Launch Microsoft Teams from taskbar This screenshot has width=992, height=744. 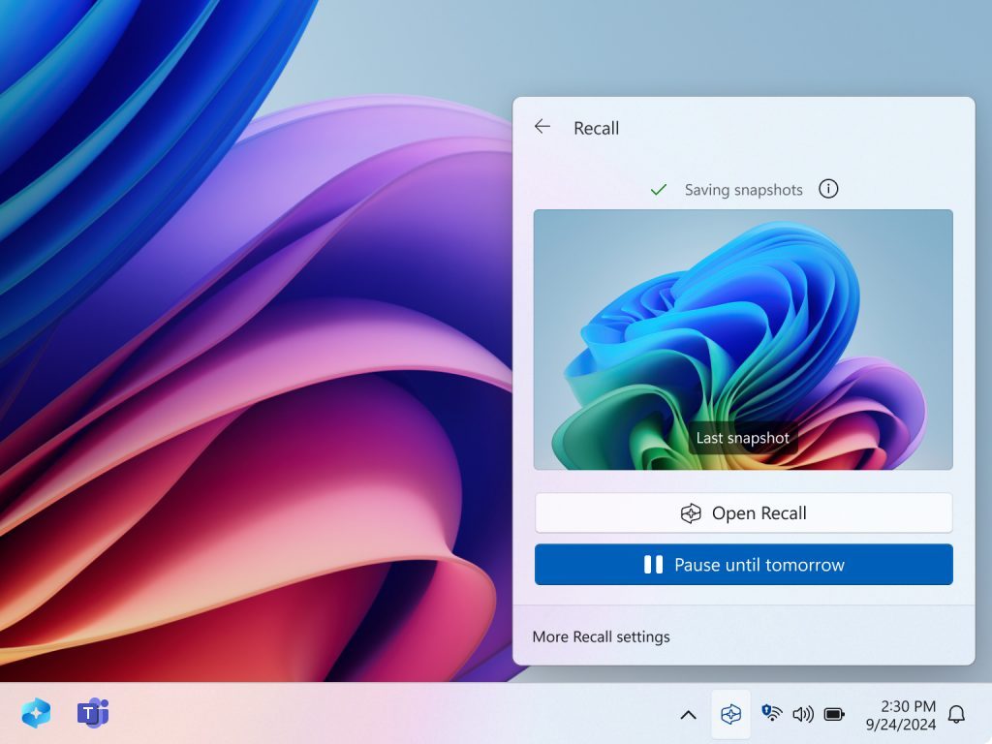93,713
